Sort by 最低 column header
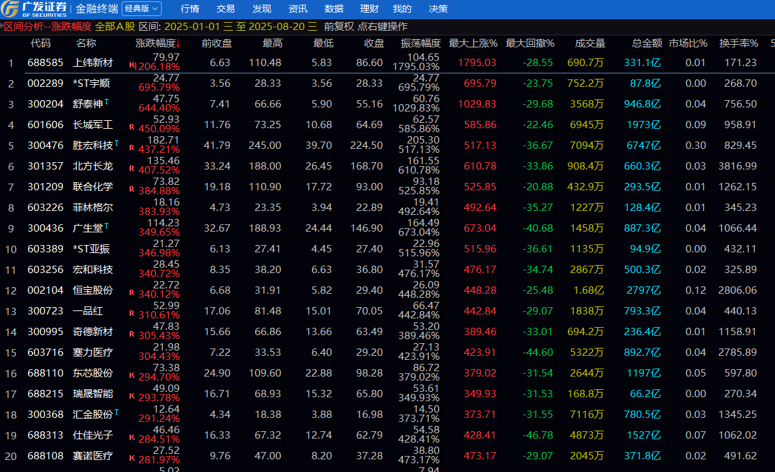The width and height of the screenshot is (775, 472). point(323,43)
